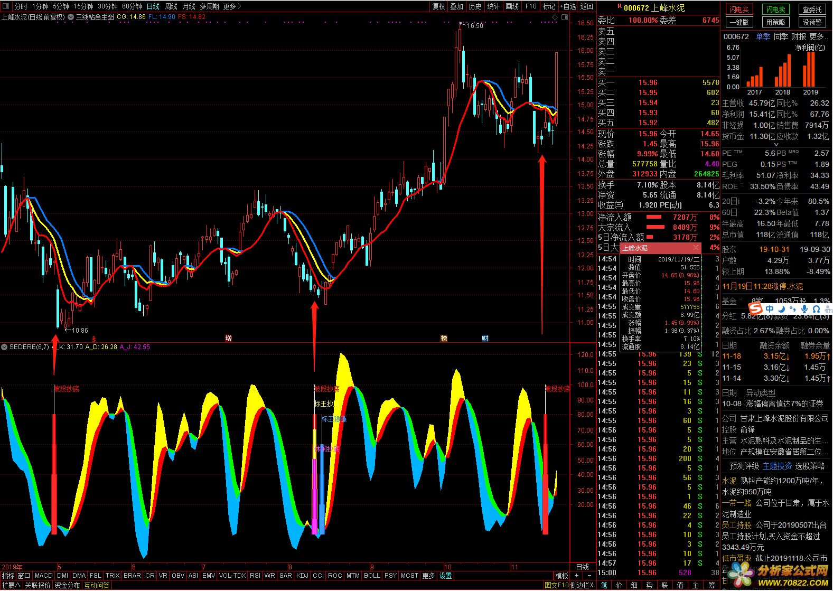Click the 一键撤 cancel-all button
The height and width of the screenshot is (591, 833).
(740, 22)
